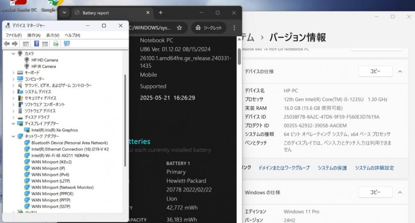
Task: Bookmark this page with the star icon
Action: click(179, 27)
